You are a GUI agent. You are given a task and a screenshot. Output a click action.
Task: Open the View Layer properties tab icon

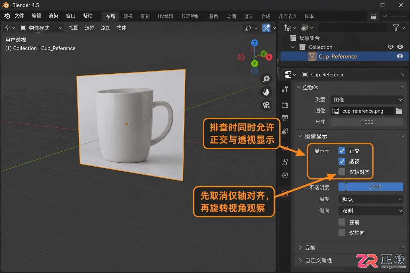pos(285,131)
